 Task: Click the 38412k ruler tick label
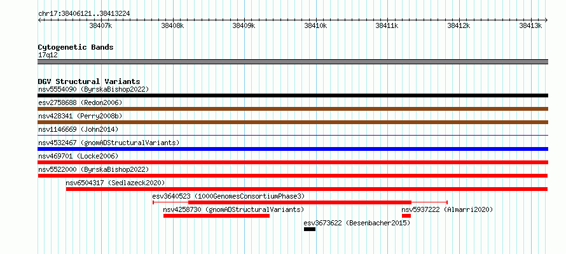tap(459, 26)
